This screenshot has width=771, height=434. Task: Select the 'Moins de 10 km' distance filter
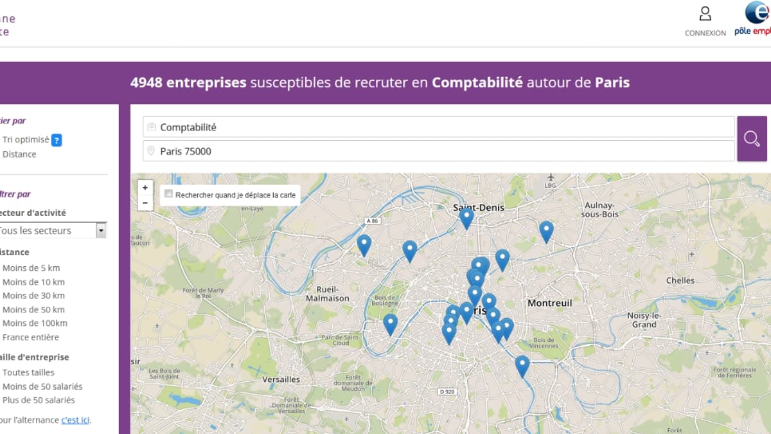pos(33,282)
